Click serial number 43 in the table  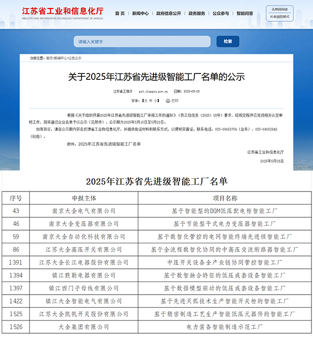16,211
